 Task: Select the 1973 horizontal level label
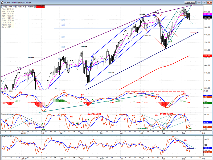(63, 20)
